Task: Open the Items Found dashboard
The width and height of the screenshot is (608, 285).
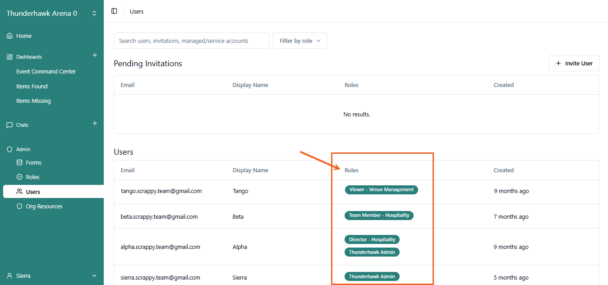Action: [32, 87]
